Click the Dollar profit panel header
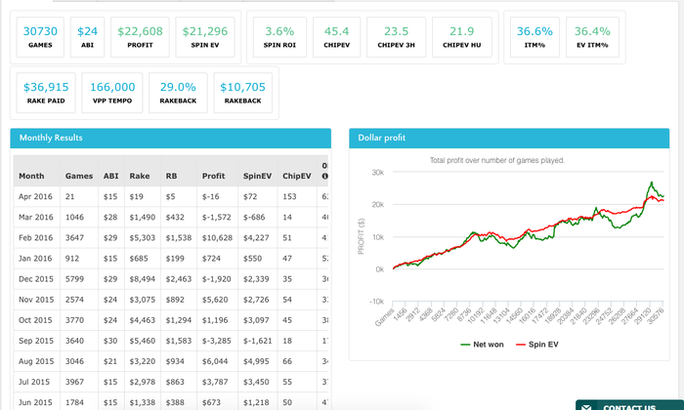The image size is (684, 410). click(x=509, y=138)
